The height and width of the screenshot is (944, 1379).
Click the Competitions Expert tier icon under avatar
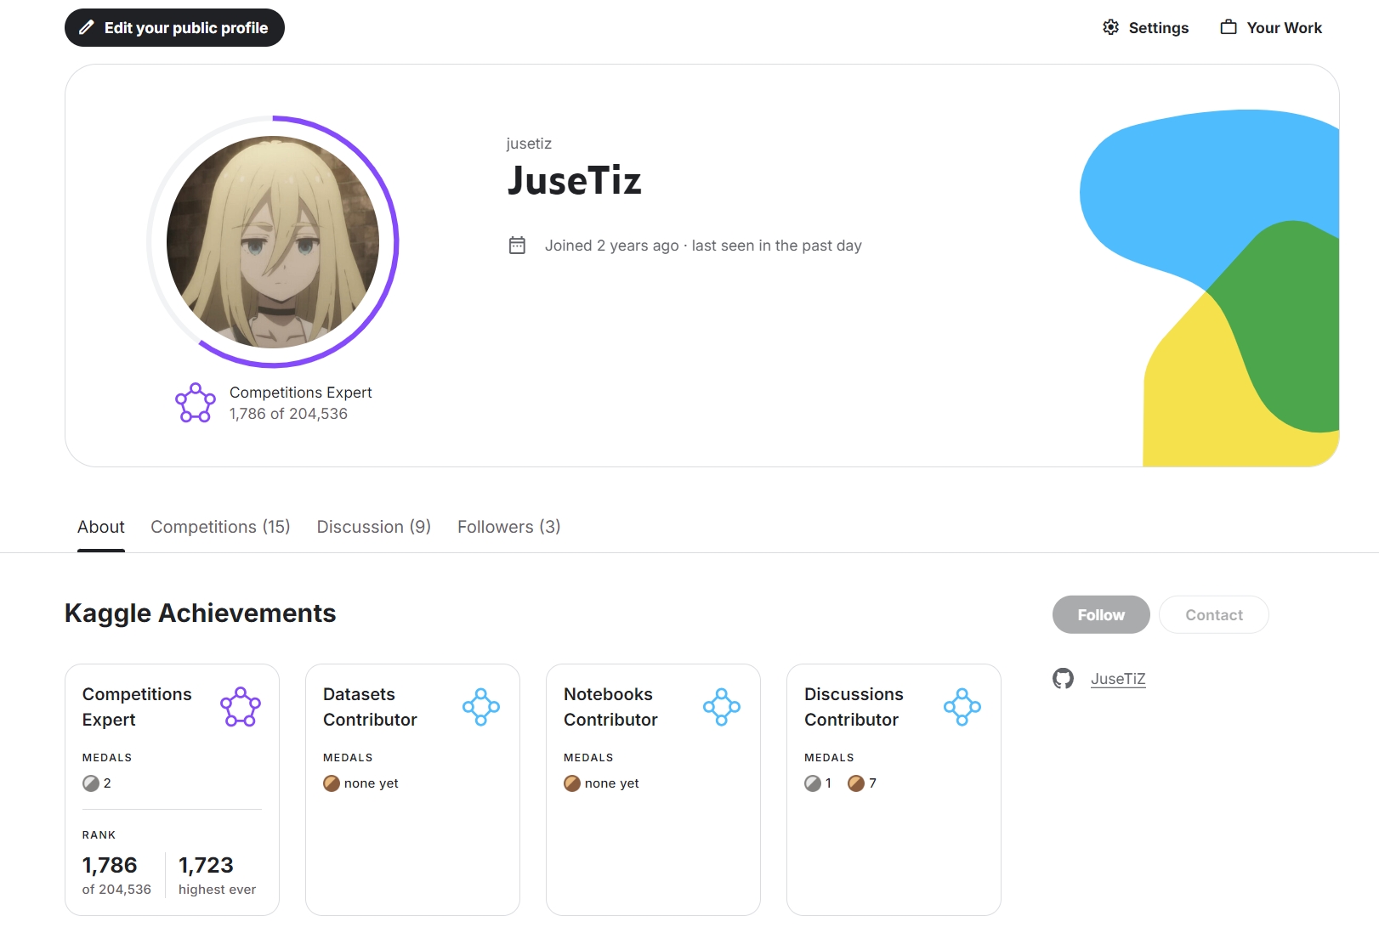click(196, 403)
